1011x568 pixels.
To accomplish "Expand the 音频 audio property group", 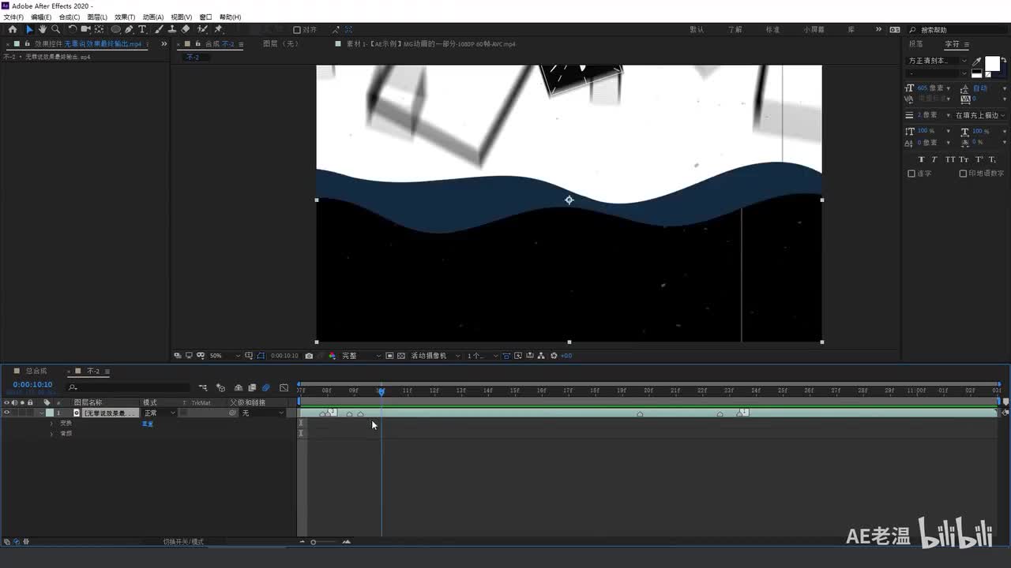I will [x=51, y=434].
